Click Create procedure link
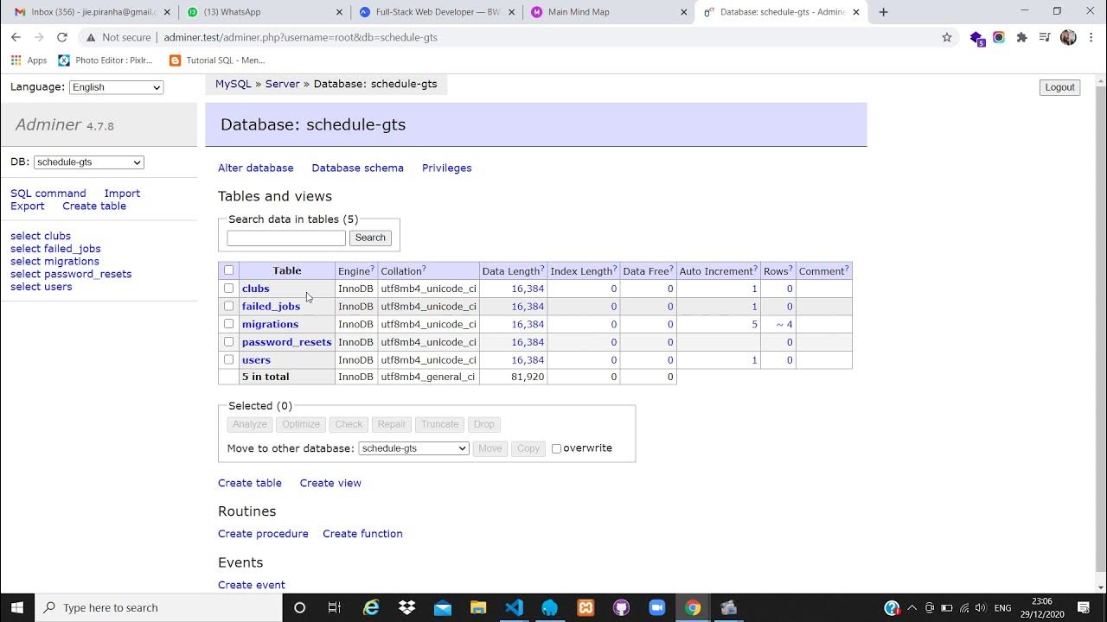1107x622 pixels. tap(263, 534)
